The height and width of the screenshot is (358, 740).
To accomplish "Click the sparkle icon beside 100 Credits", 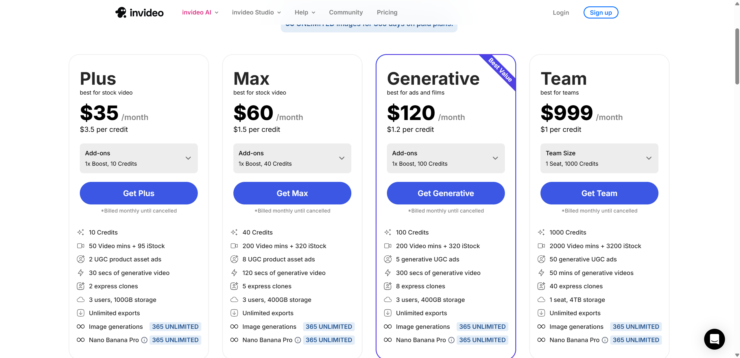I will click(388, 232).
